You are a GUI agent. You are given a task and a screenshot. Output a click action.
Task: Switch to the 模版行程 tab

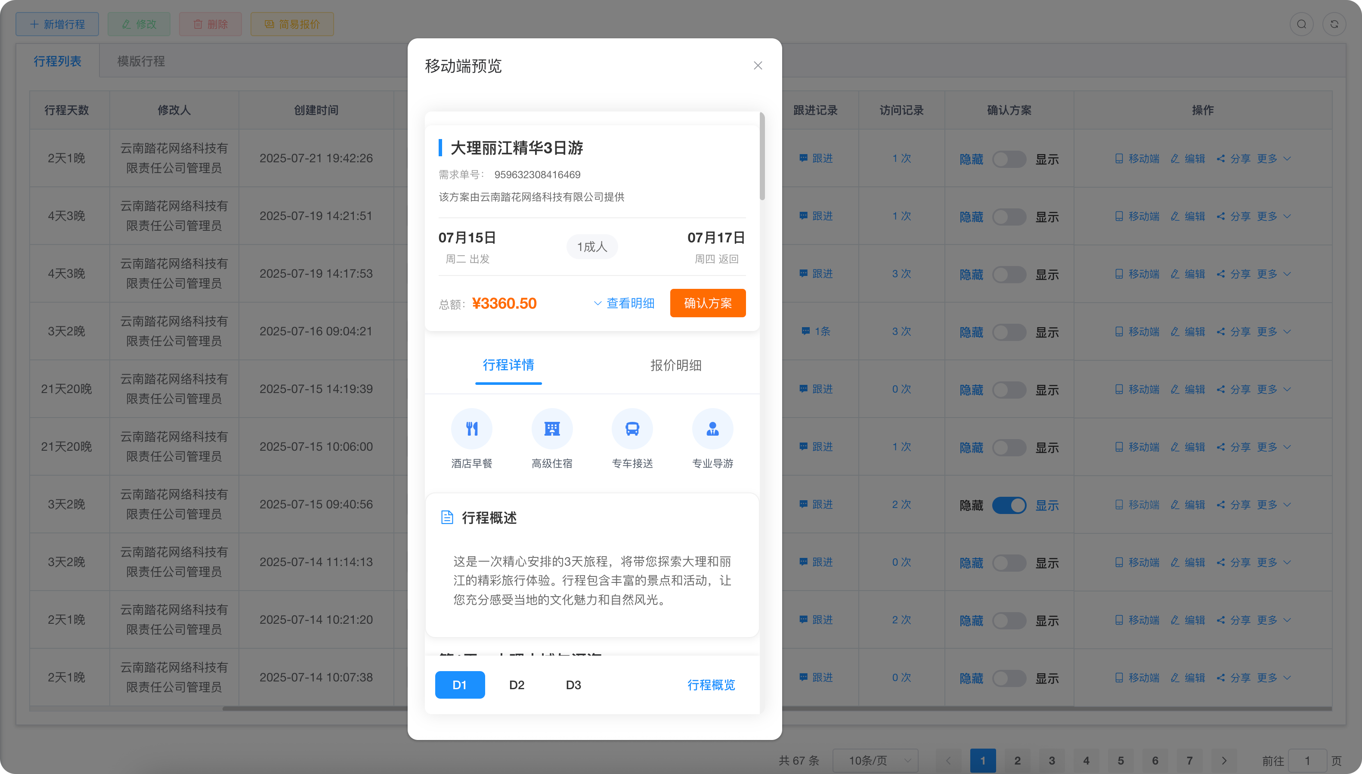(140, 61)
